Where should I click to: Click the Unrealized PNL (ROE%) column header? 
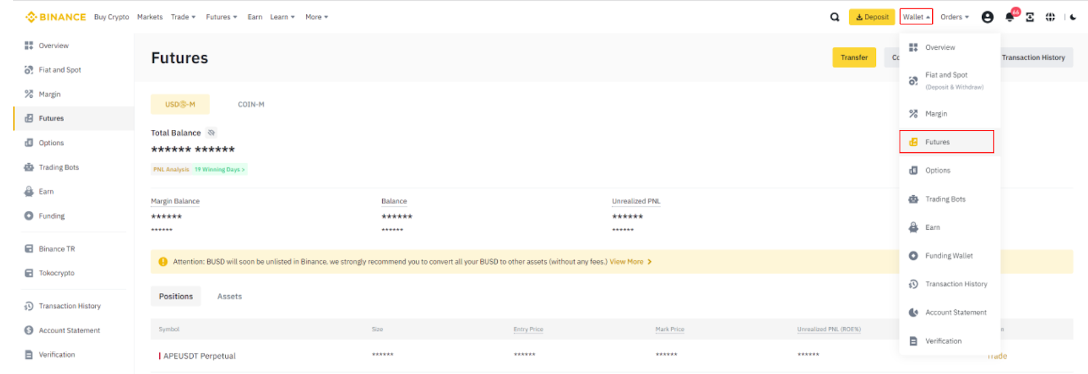pyautogui.click(x=829, y=329)
